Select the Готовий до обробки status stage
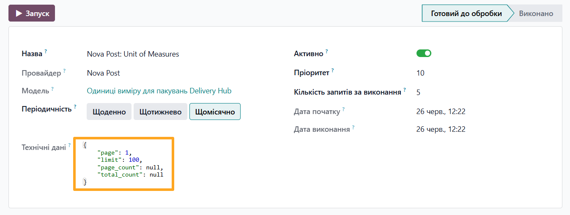Viewport: 570px width, 215px height. (466, 14)
